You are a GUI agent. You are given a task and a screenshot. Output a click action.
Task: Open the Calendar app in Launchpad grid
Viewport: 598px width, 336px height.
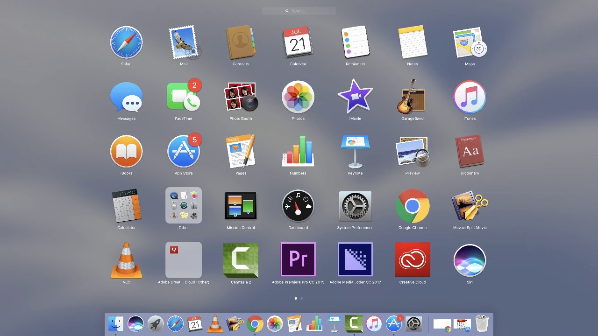[298, 42]
